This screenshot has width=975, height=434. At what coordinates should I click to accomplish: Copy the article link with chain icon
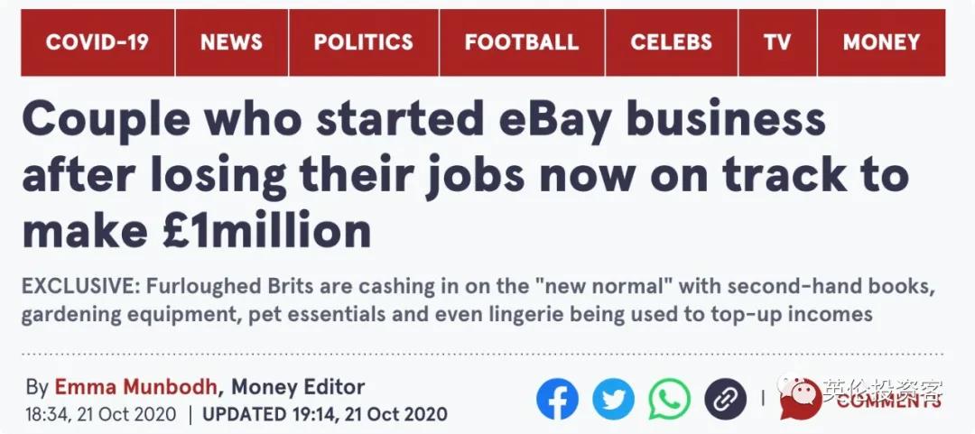pyautogui.click(x=725, y=398)
